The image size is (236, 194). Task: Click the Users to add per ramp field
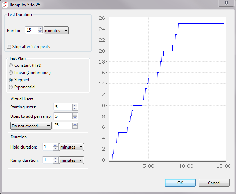click(63, 116)
